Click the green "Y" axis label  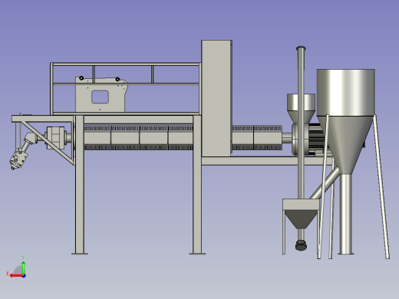pyautogui.click(x=23, y=258)
